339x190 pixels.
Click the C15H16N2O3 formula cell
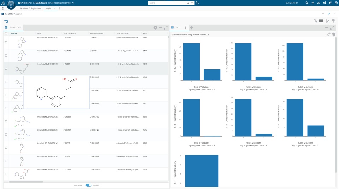tap(94, 170)
